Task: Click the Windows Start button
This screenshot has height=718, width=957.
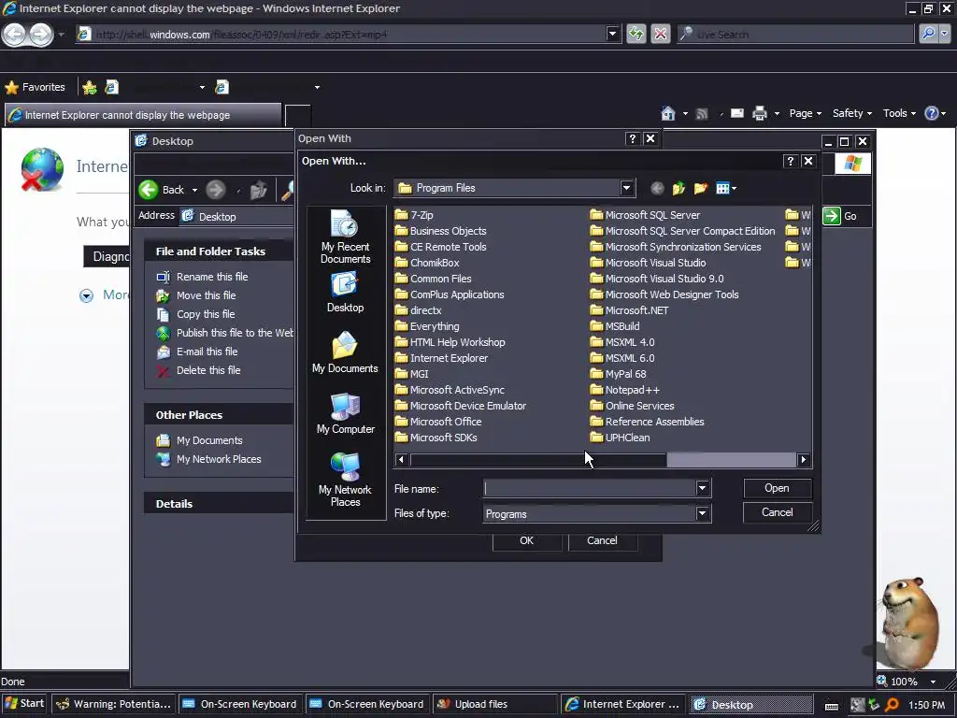Action: point(24,703)
